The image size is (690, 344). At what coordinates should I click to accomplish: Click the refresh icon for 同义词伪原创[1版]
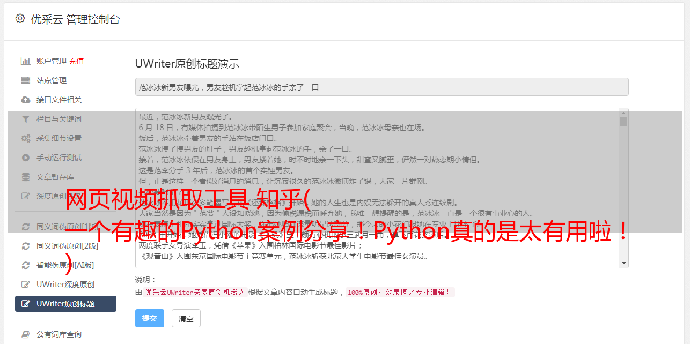click(25, 227)
